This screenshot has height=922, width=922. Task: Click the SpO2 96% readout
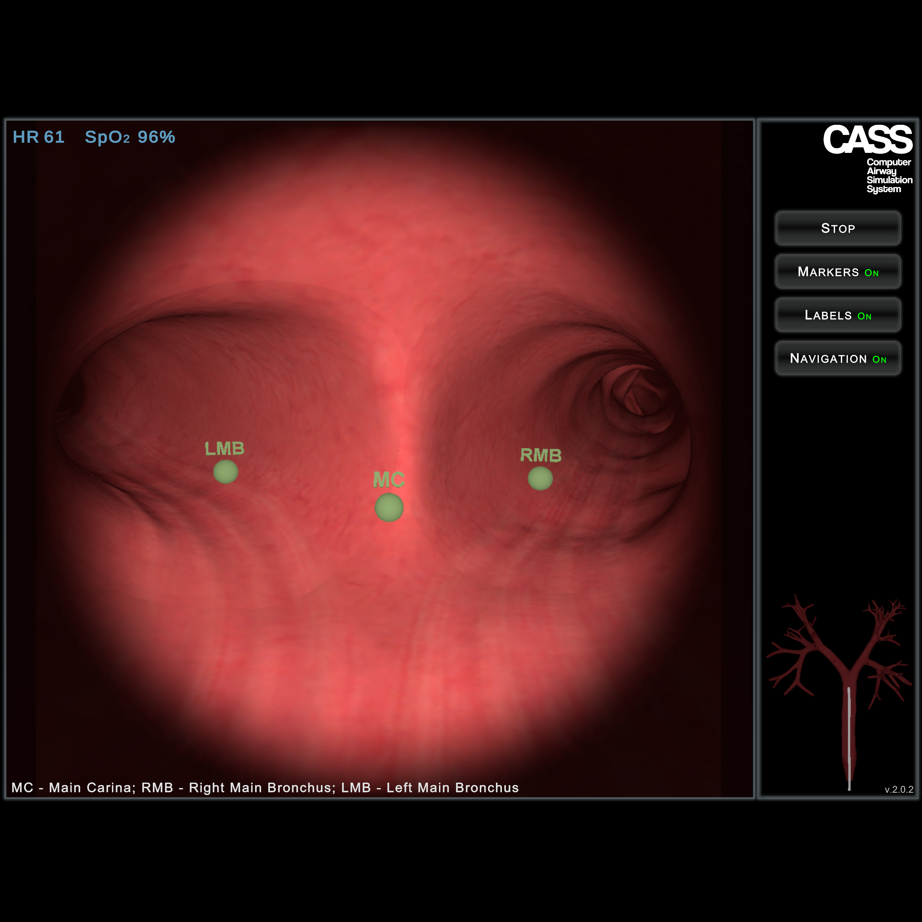click(130, 137)
